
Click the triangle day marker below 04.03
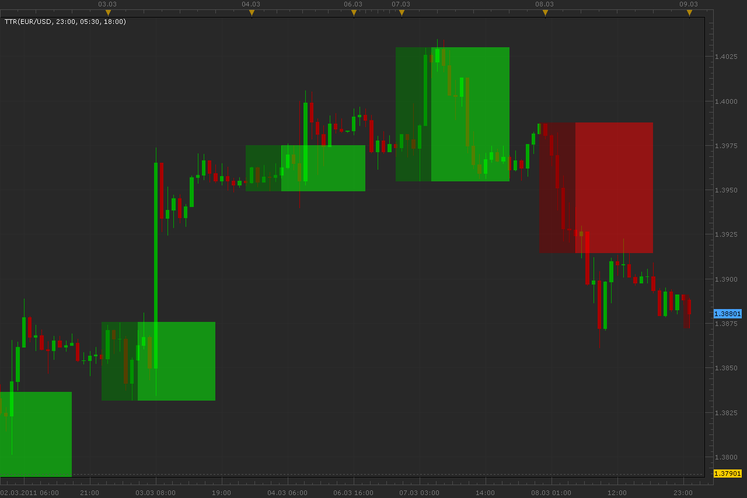point(252,13)
